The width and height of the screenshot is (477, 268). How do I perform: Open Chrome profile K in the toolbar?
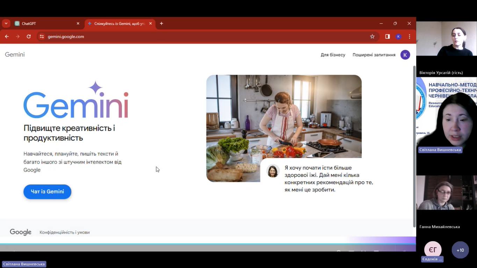(398, 36)
